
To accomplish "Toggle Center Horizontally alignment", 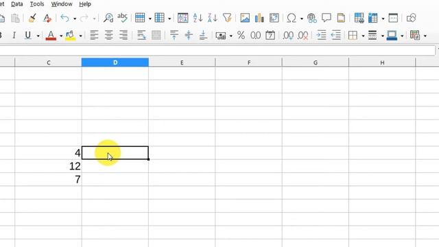I will tap(108, 35).
